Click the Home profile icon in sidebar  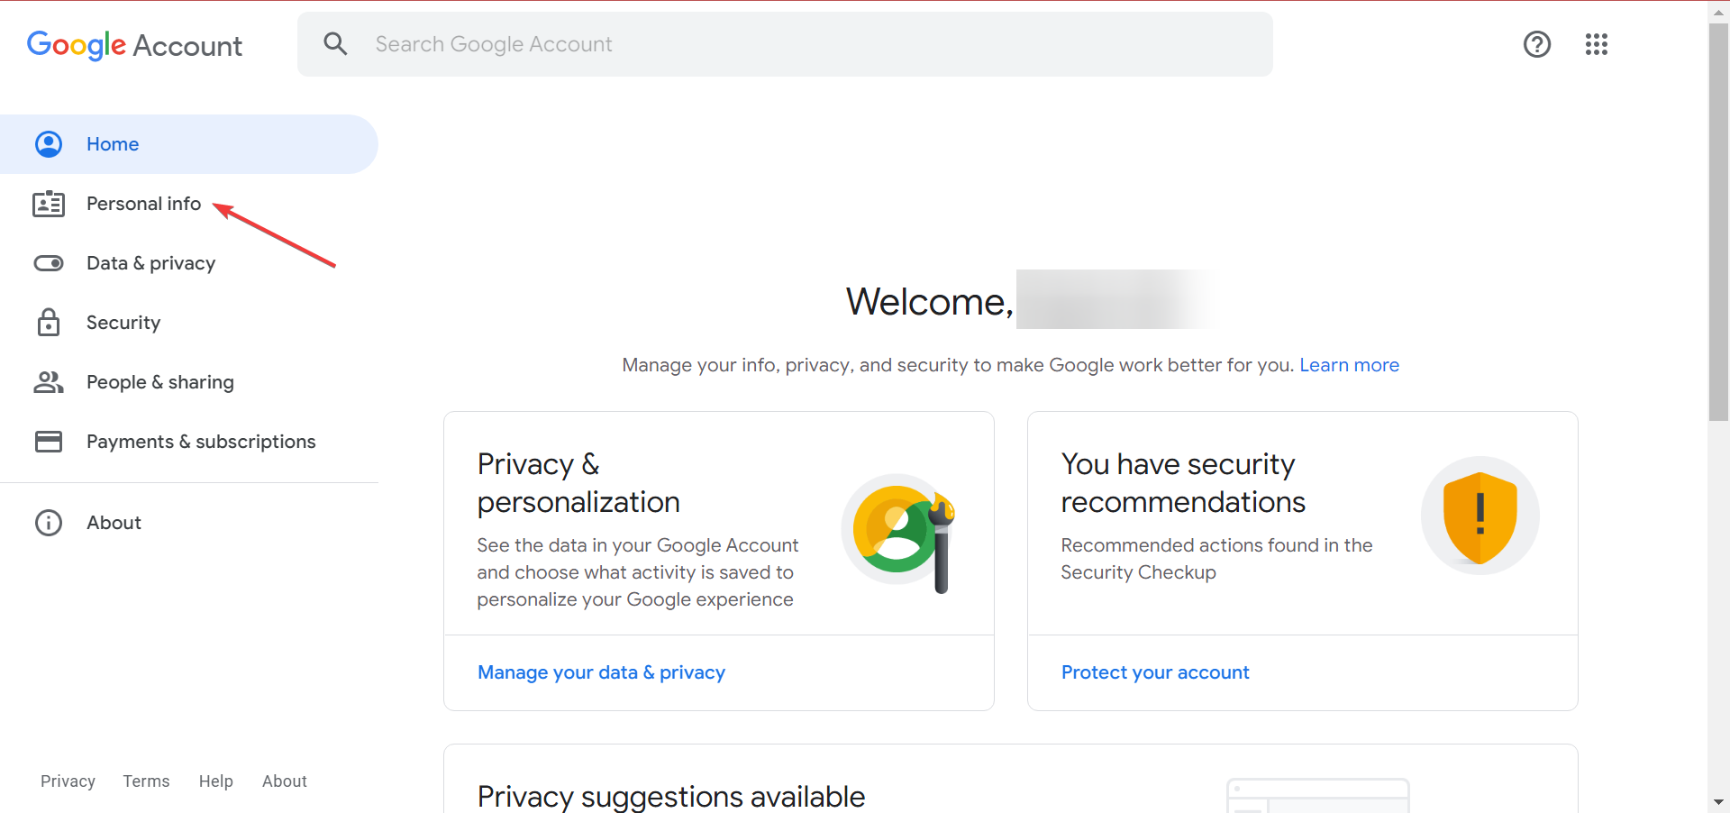49,144
